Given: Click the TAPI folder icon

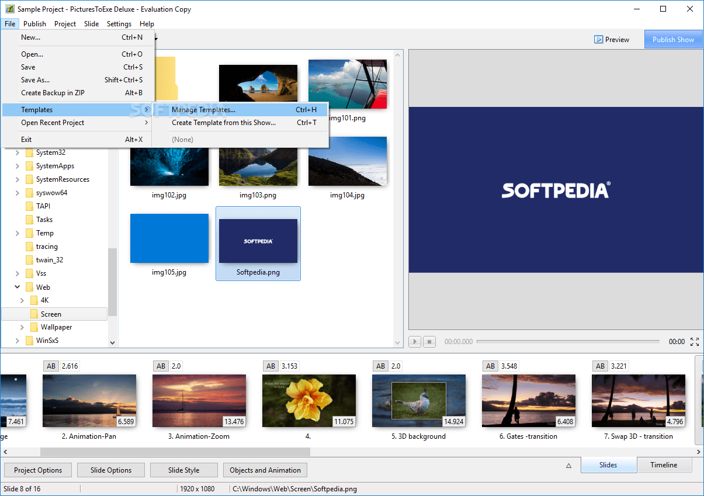Looking at the screenshot, I should (29, 206).
